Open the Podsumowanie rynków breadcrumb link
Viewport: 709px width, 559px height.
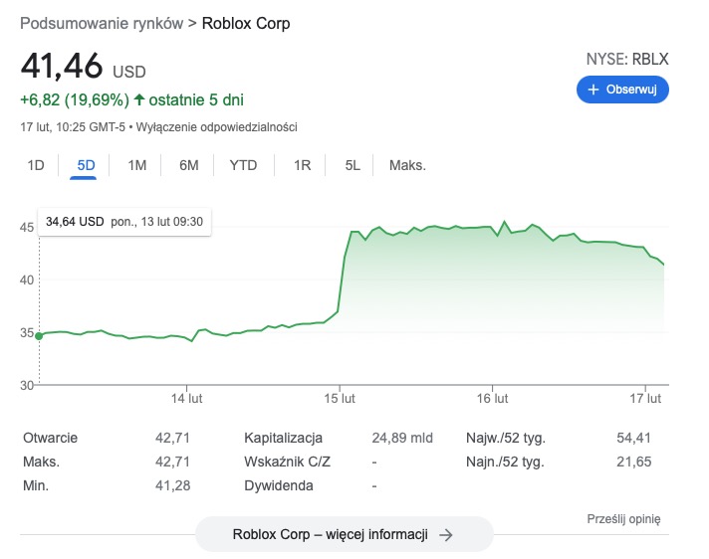pos(102,24)
